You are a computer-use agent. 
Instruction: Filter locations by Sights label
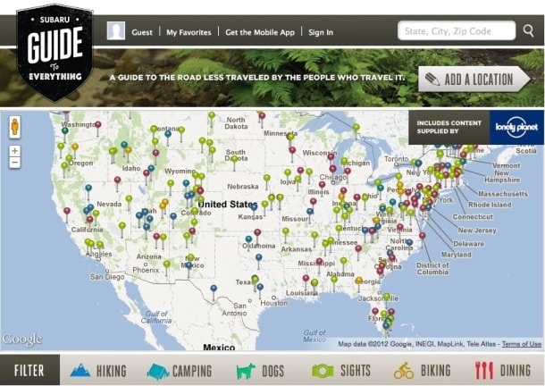356,371
